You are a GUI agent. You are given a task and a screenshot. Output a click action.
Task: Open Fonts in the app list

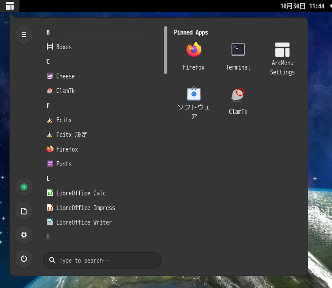[x=97, y=163]
